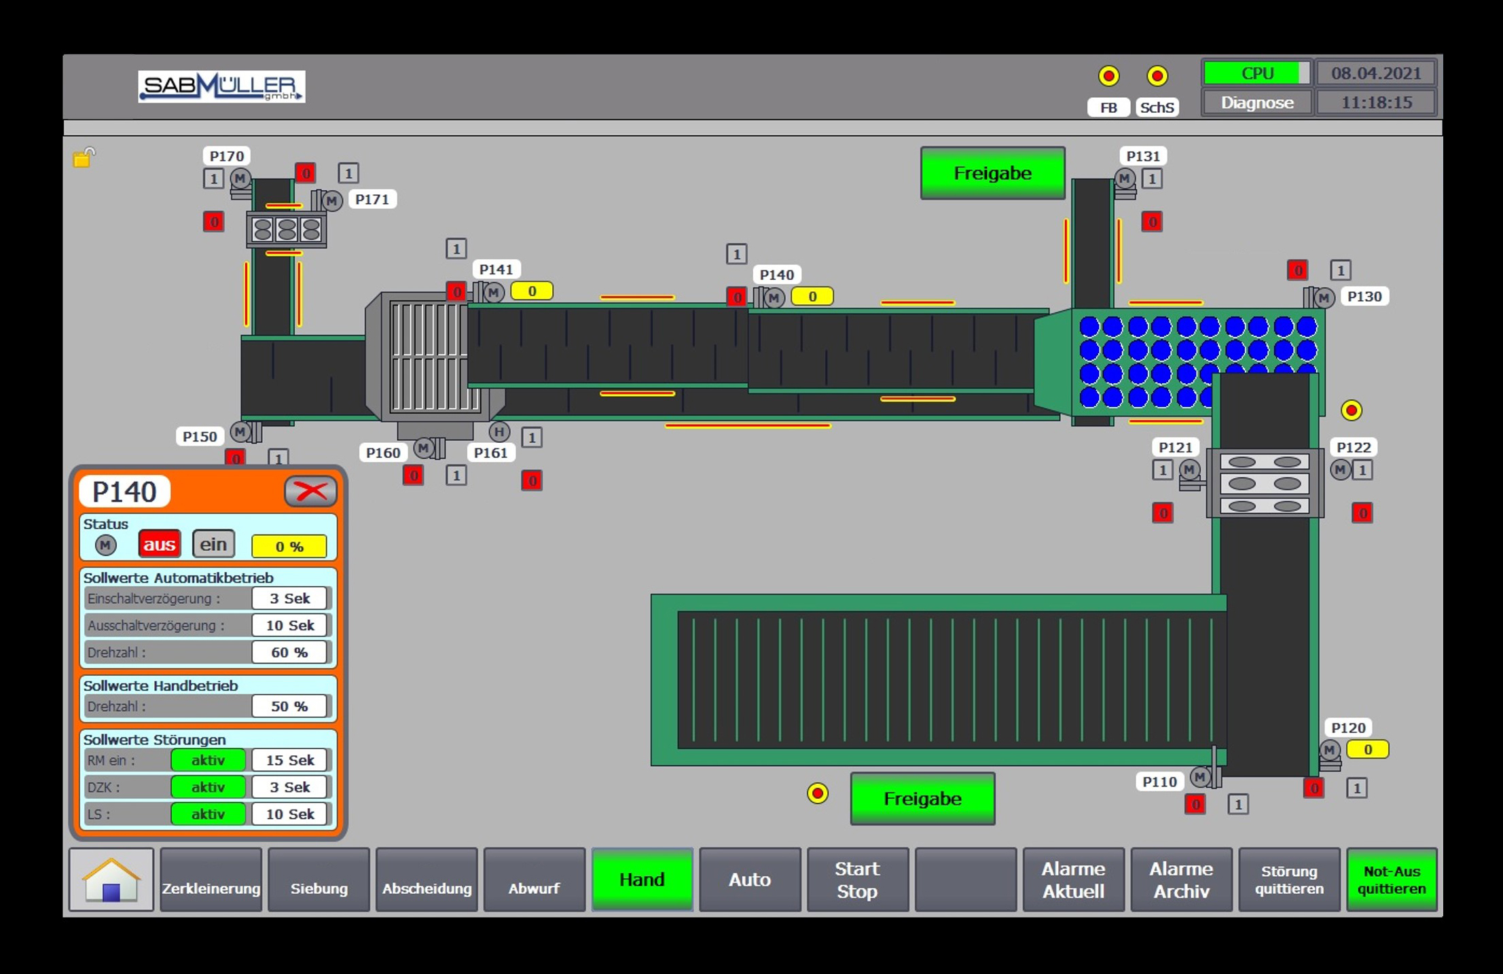Click the SAB Müller company logo
This screenshot has height=974, width=1503.
tap(221, 86)
